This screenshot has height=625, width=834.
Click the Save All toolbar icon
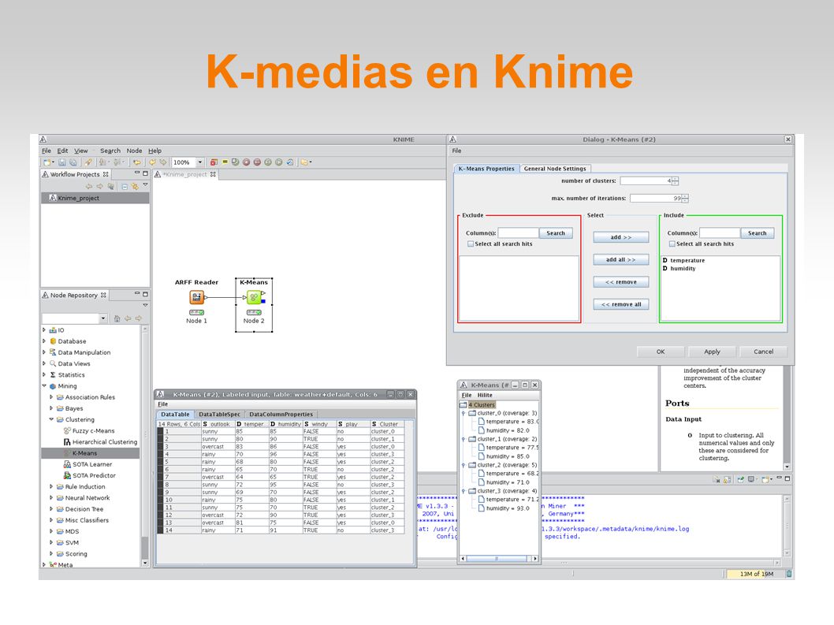pos(73,162)
